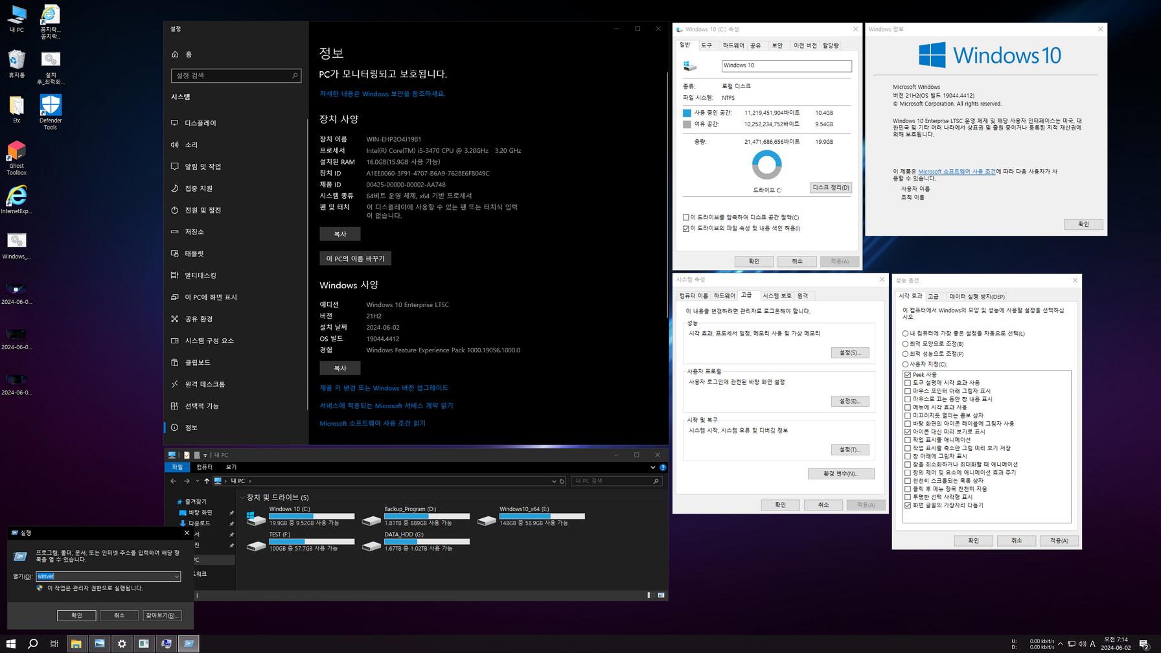Open Explorer help question mark icon
The width and height of the screenshot is (1161, 653).
pos(663,467)
